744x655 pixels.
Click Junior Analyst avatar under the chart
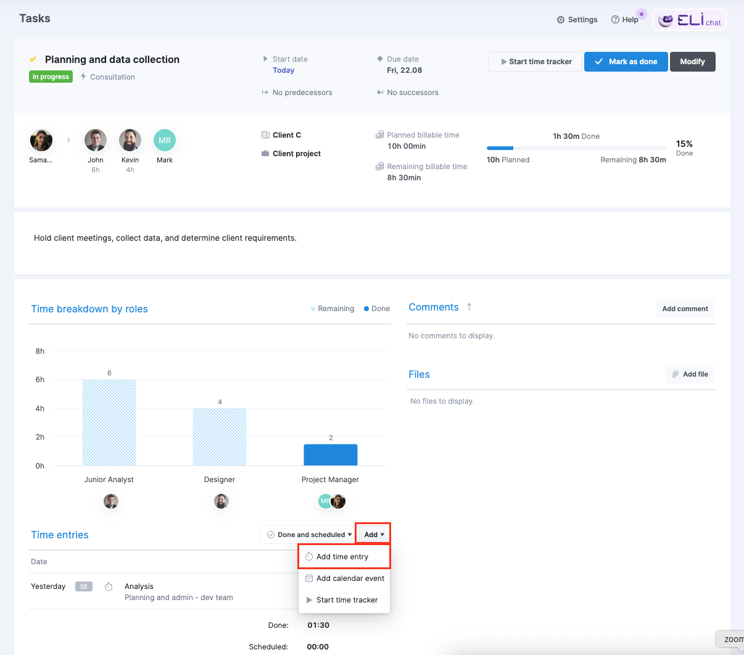[x=111, y=501]
